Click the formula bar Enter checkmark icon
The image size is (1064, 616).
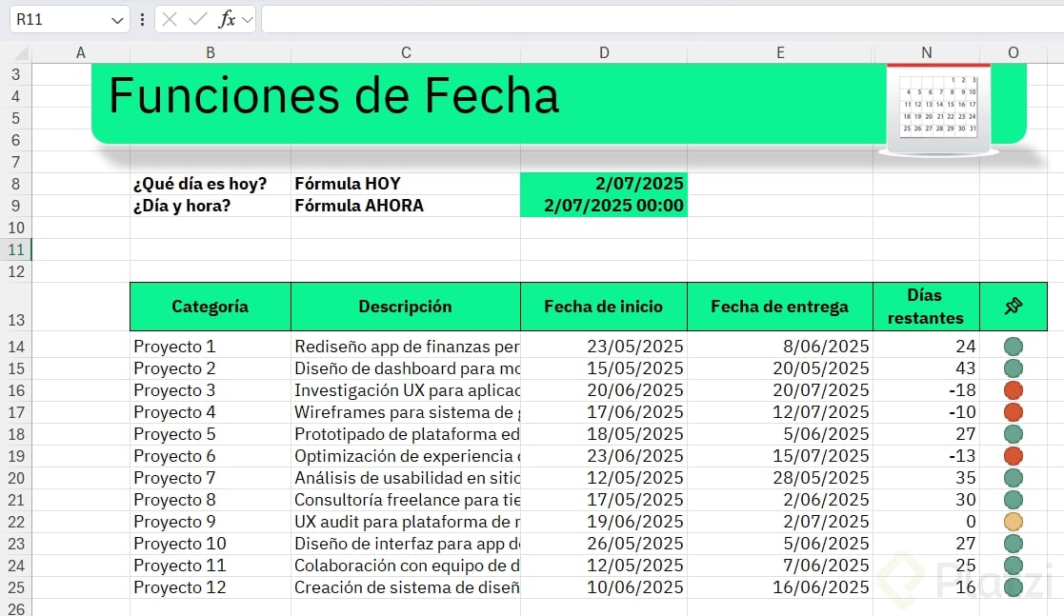click(198, 20)
